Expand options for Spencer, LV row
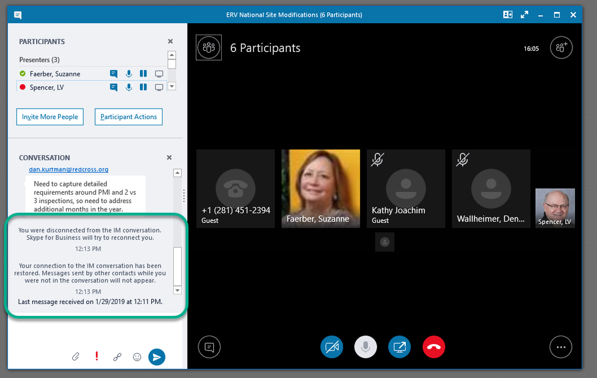 172,86
